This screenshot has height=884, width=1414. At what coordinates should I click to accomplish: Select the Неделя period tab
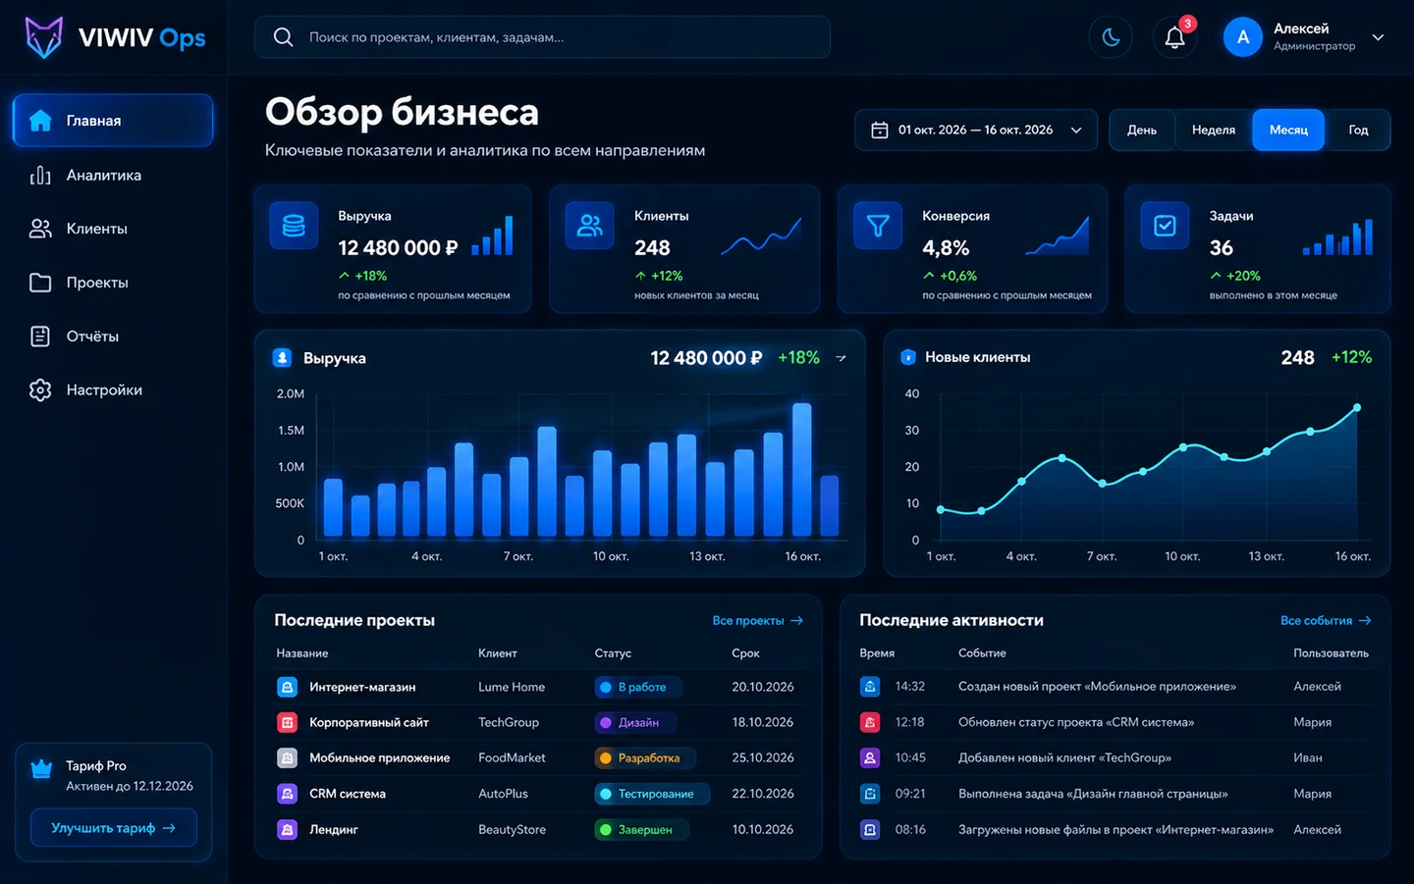1214,130
